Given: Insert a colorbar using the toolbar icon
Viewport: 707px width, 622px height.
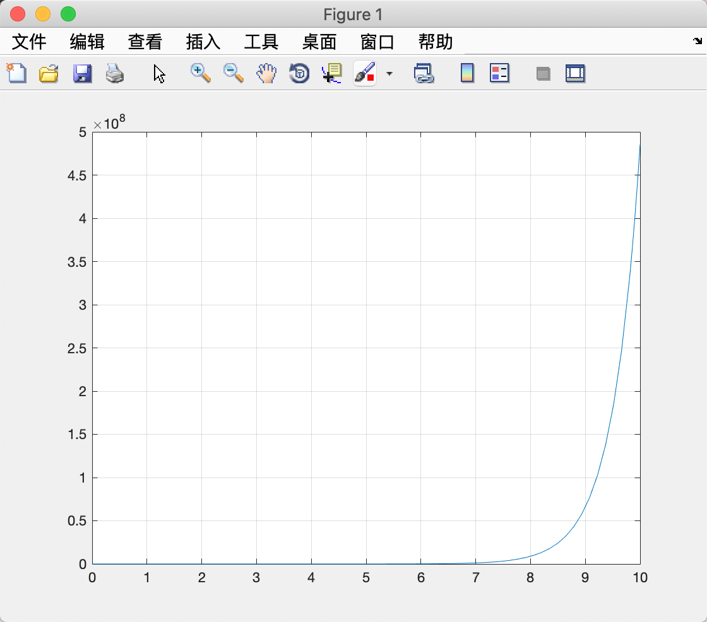Looking at the screenshot, I should tap(467, 73).
